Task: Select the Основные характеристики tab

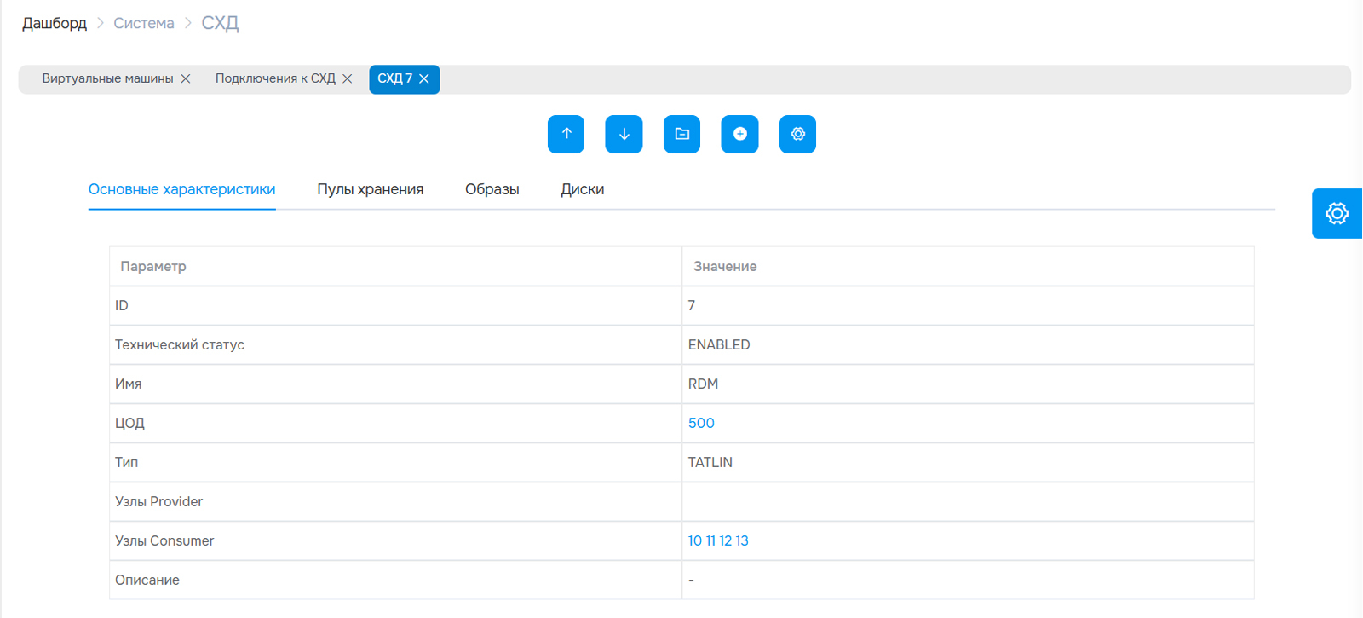Action: point(181,189)
